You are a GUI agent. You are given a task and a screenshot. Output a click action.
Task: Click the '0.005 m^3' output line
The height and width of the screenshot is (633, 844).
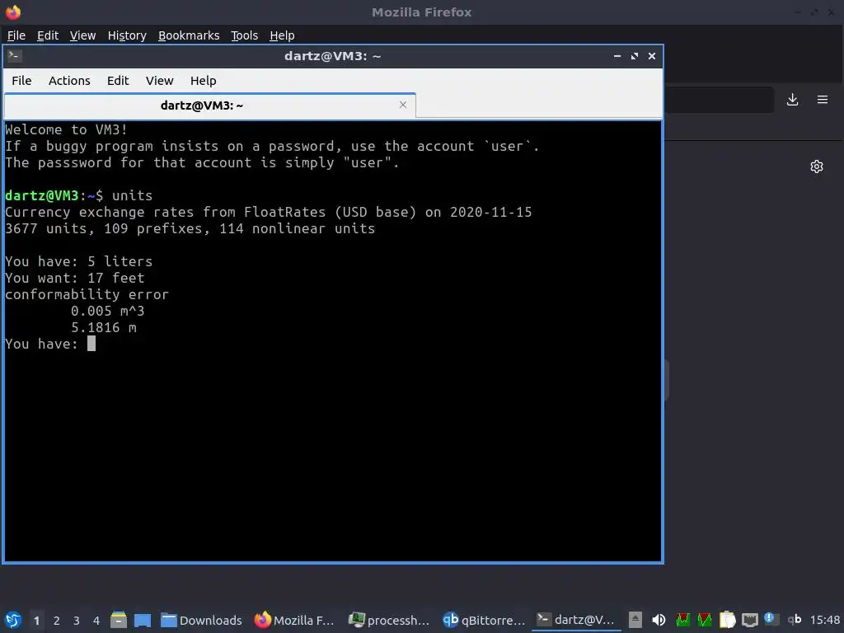108,311
